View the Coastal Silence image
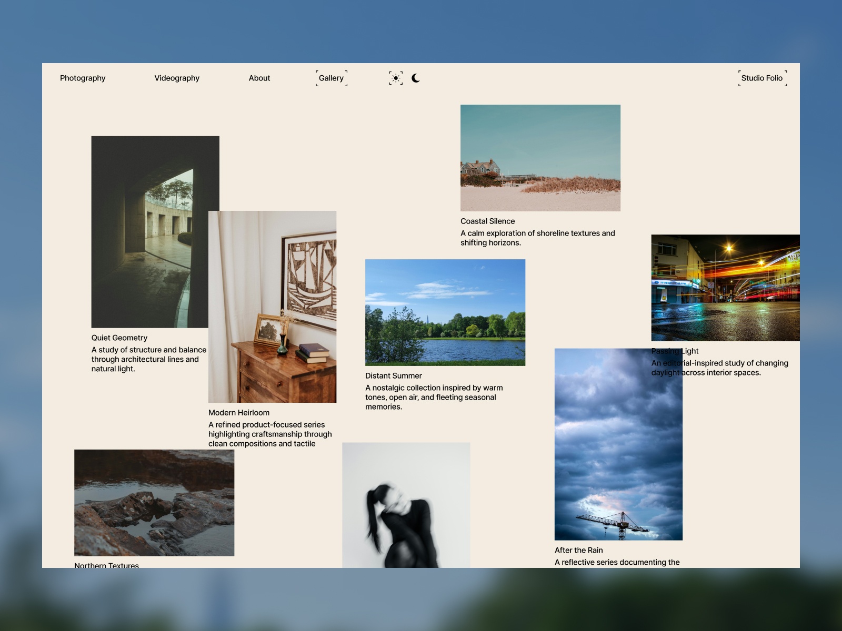842x631 pixels. point(540,158)
